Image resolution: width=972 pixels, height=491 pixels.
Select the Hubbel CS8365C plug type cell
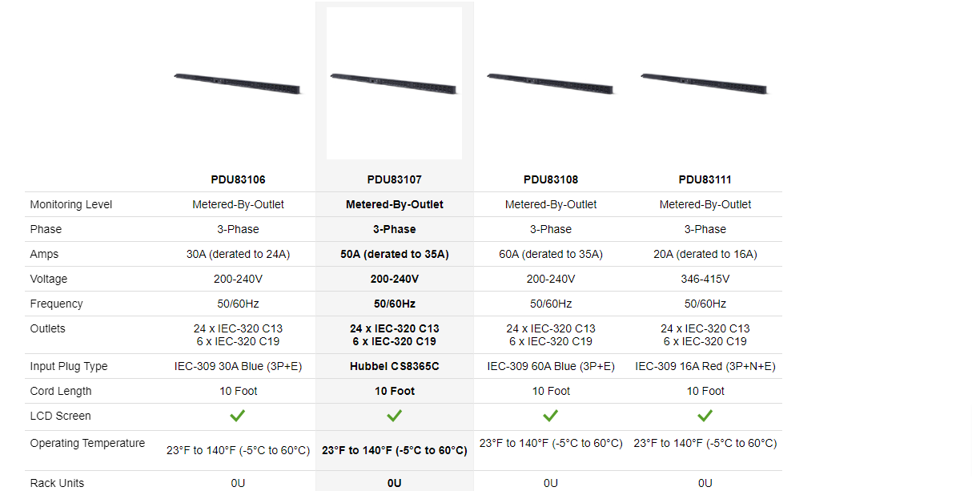click(x=394, y=366)
